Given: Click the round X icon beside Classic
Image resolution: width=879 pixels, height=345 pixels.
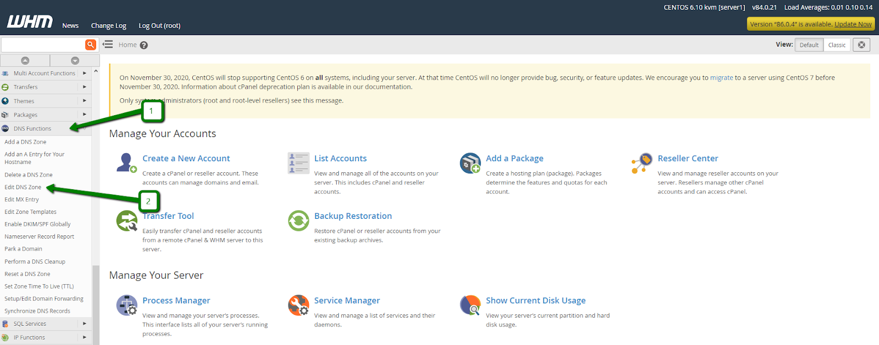Looking at the screenshot, I should pyautogui.click(x=861, y=45).
